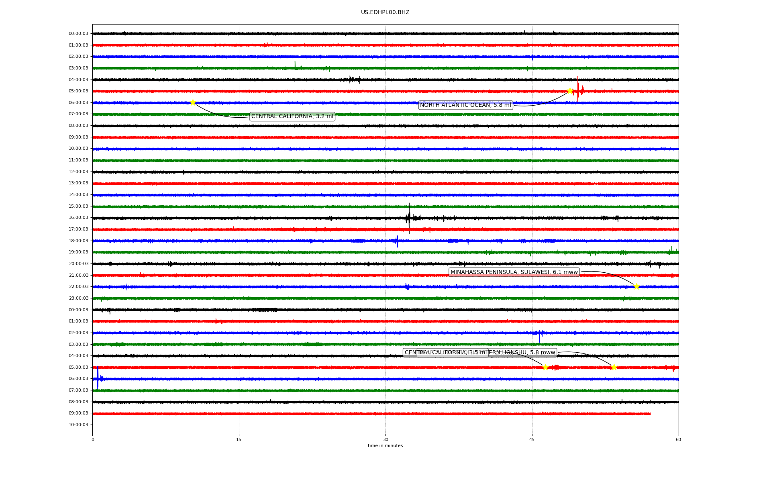This screenshot has width=771, height=482.
Task: Click the star marker for Central California 3.2 ml
Action: point(193,102)
